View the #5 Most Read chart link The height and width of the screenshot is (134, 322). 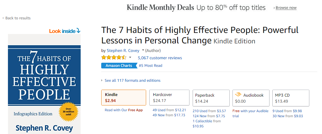point(151,66)
